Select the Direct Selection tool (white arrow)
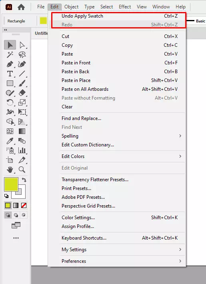Image resolution: width=206 pixels, height=284 pixels. tap(22, 45)
